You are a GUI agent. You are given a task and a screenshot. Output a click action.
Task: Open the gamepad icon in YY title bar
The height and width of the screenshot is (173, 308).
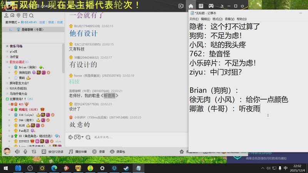pyautogui.click(x=211, y=6)
